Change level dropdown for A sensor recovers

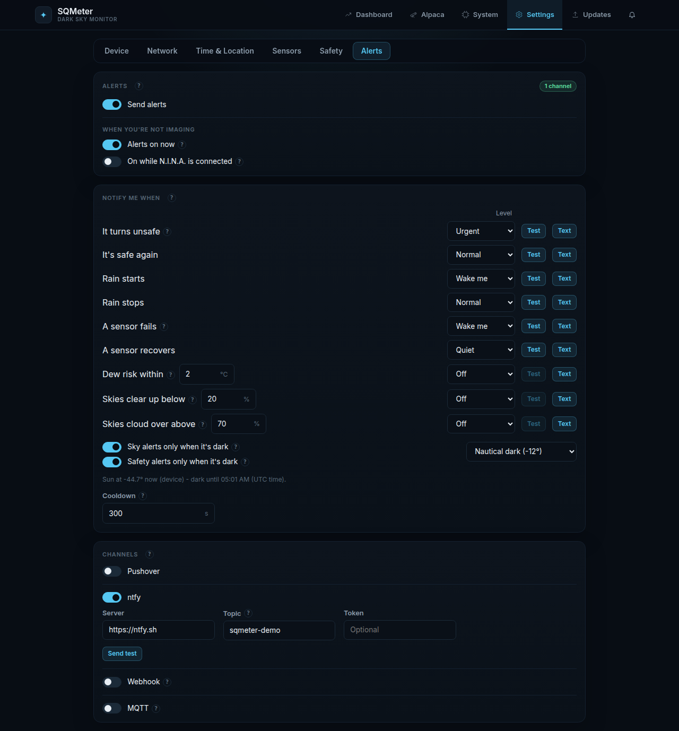coord(481,350)
